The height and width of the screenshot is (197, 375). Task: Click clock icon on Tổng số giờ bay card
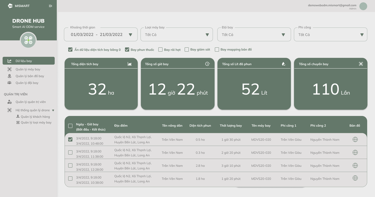point(207,64)
